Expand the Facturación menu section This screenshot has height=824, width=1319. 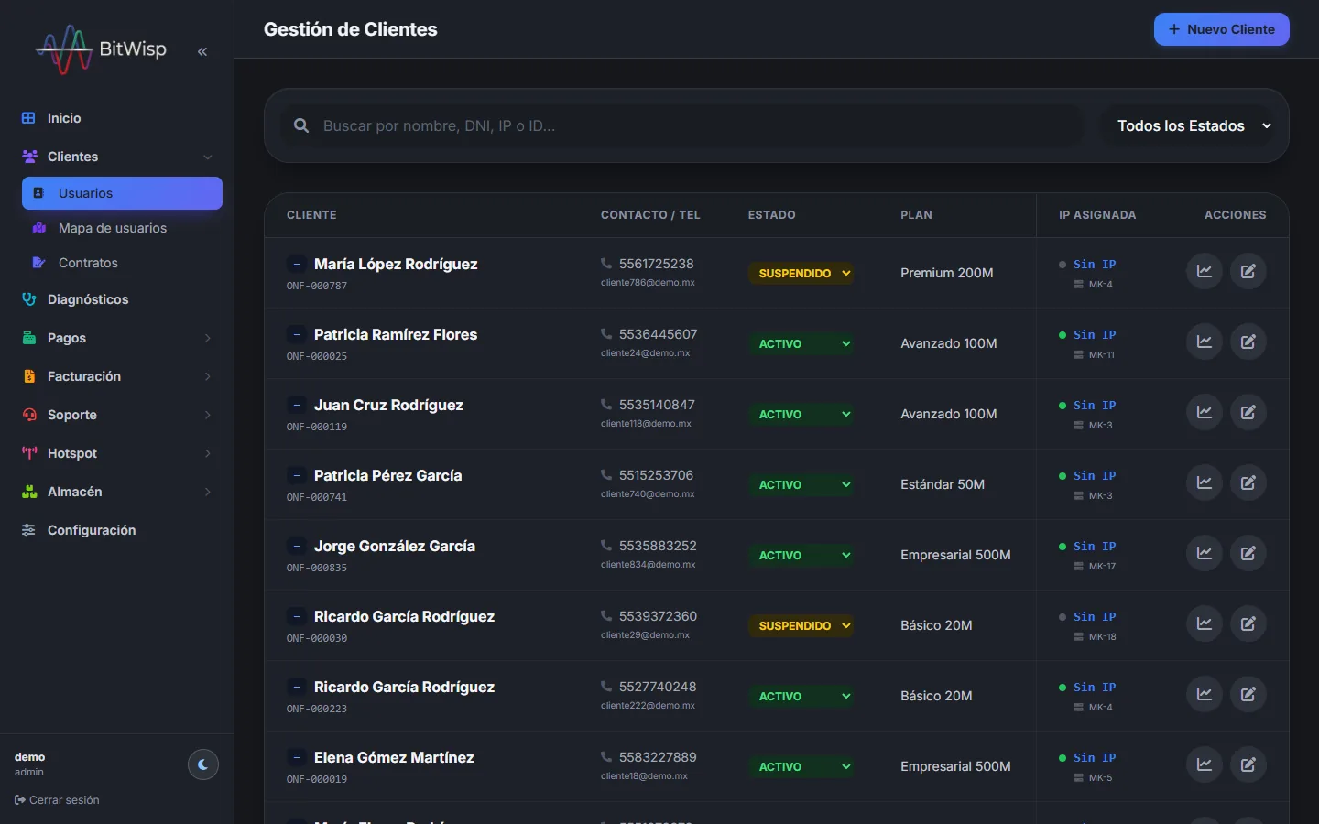coord(117,376)
